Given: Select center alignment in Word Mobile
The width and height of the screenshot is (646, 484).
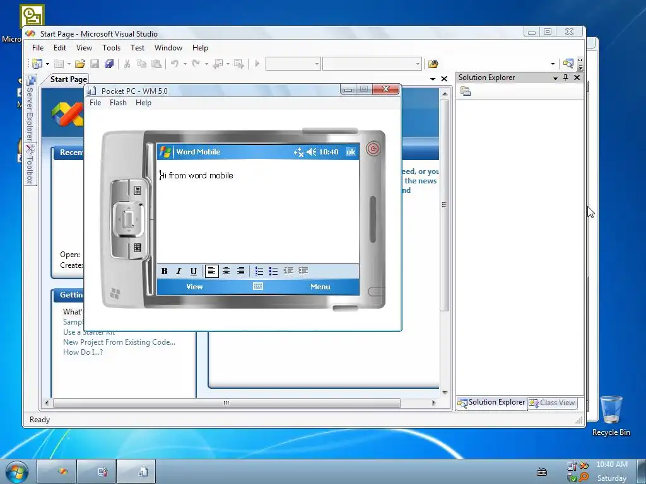Looking at the screenshot, I should [x=226, y=271].
